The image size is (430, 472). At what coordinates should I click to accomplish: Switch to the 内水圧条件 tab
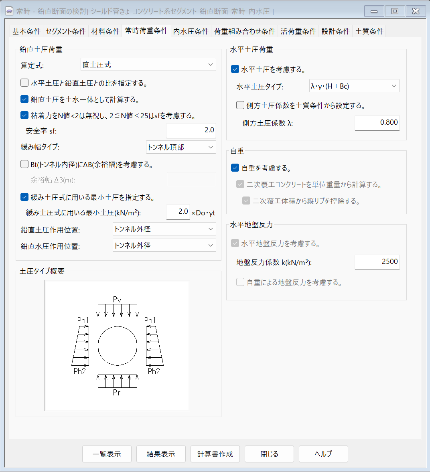pos(191,31)
